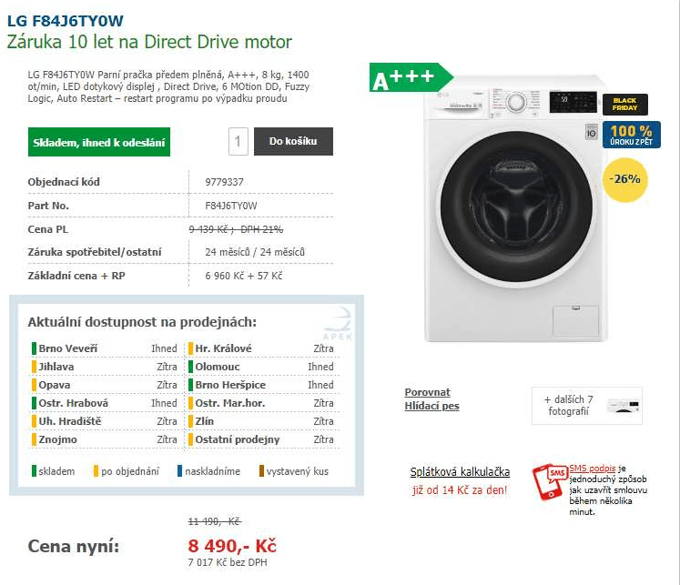Image resolution: width=680 pixels, height=585 pixels.
Task: Click the 'Do košíku' button
Action: [x=293, y=141]
